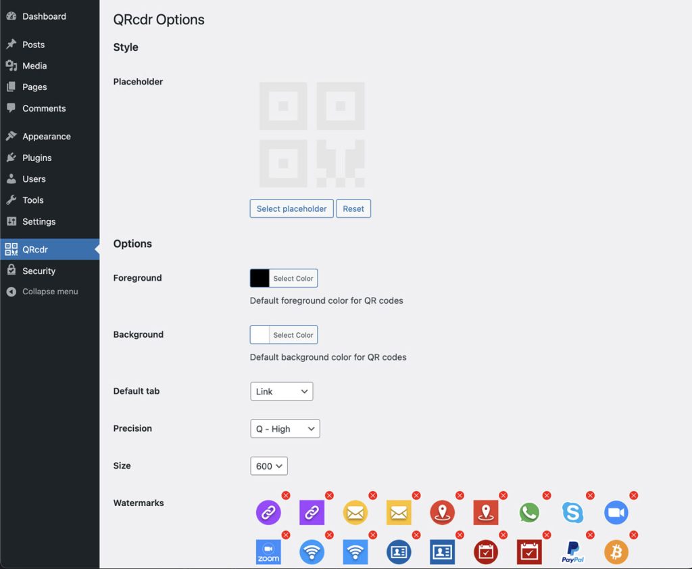
Task: Select the Skype watermark icon
Action: tap(572, 513)
